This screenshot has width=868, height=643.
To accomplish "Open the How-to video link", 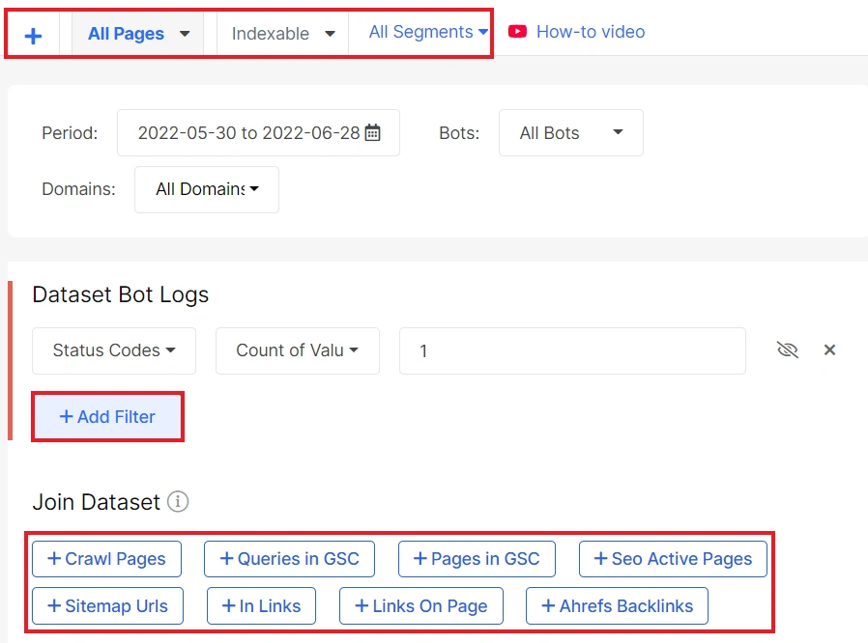I will (590, 31).
